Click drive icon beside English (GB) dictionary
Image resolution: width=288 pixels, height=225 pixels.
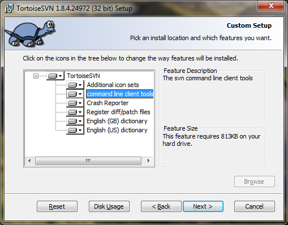[x=72, y=121]
